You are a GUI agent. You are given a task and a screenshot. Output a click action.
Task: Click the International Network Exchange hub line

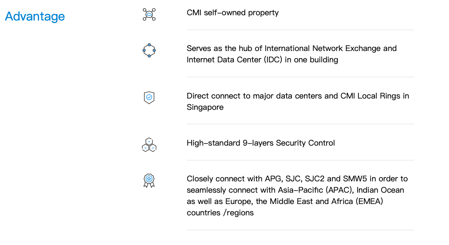point(291,48)
